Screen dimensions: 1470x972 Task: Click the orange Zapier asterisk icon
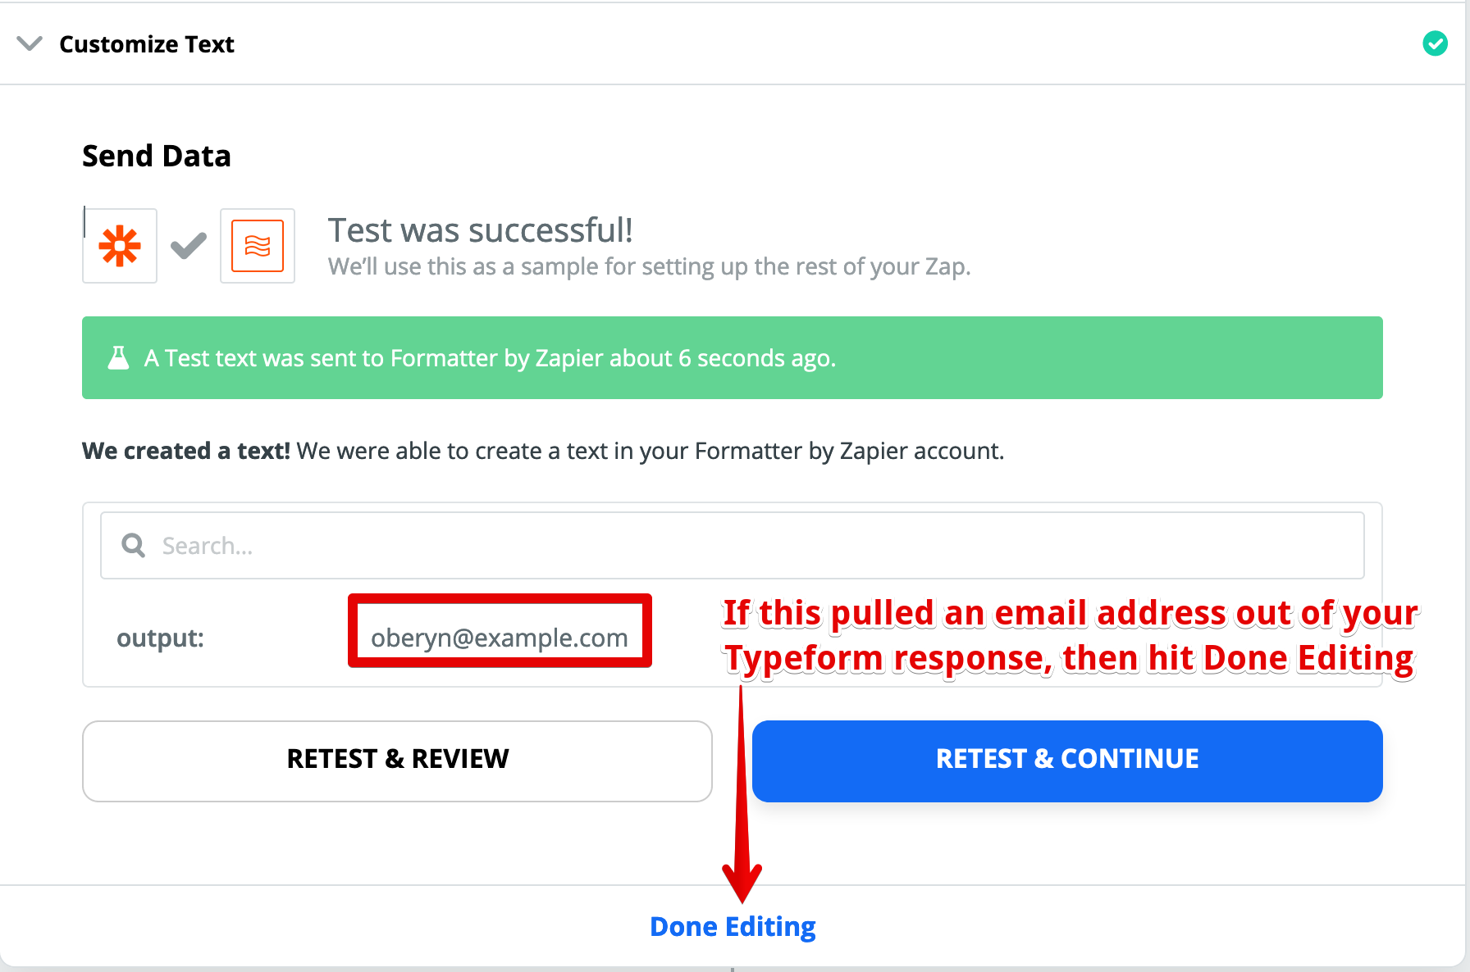[120, 246]
